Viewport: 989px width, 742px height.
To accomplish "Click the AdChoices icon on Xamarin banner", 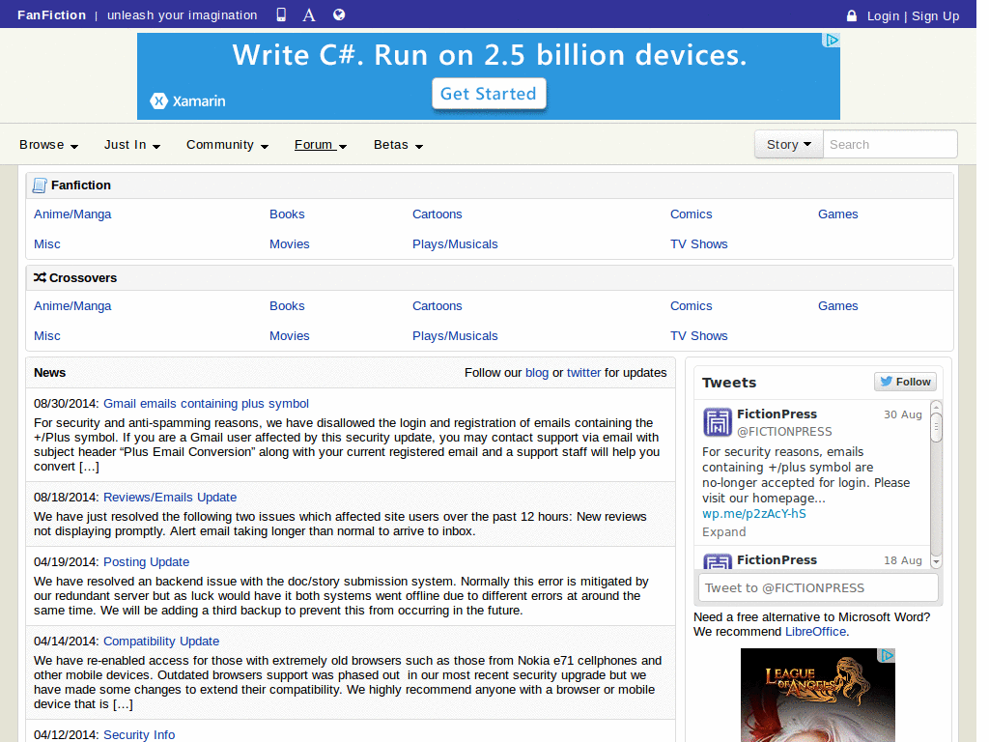I will point(832,41).
